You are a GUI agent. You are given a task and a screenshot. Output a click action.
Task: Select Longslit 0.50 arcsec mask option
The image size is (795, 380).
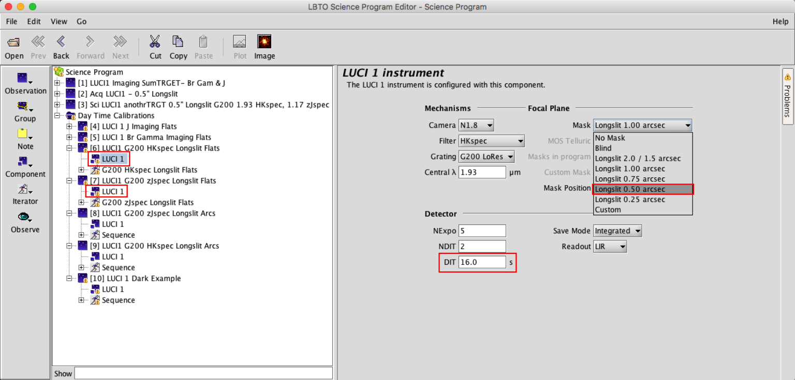642,189
